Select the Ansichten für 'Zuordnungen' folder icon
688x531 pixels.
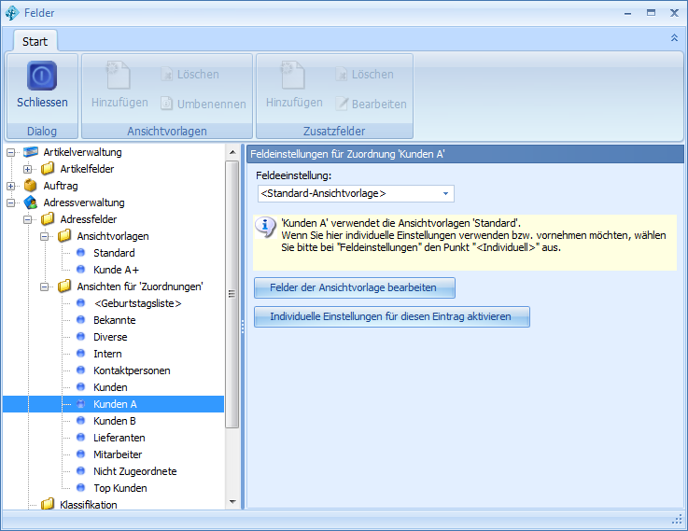coord(64,286)
